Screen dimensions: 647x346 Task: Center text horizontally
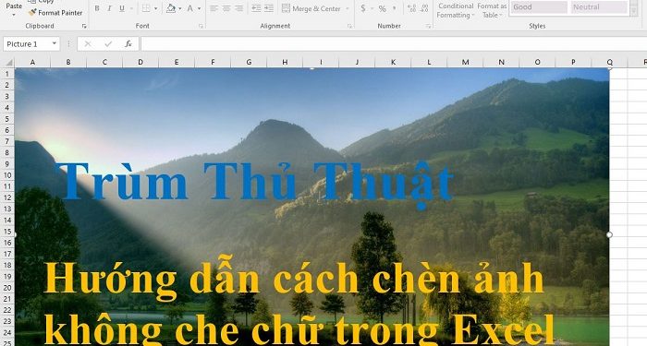point(226,8)
